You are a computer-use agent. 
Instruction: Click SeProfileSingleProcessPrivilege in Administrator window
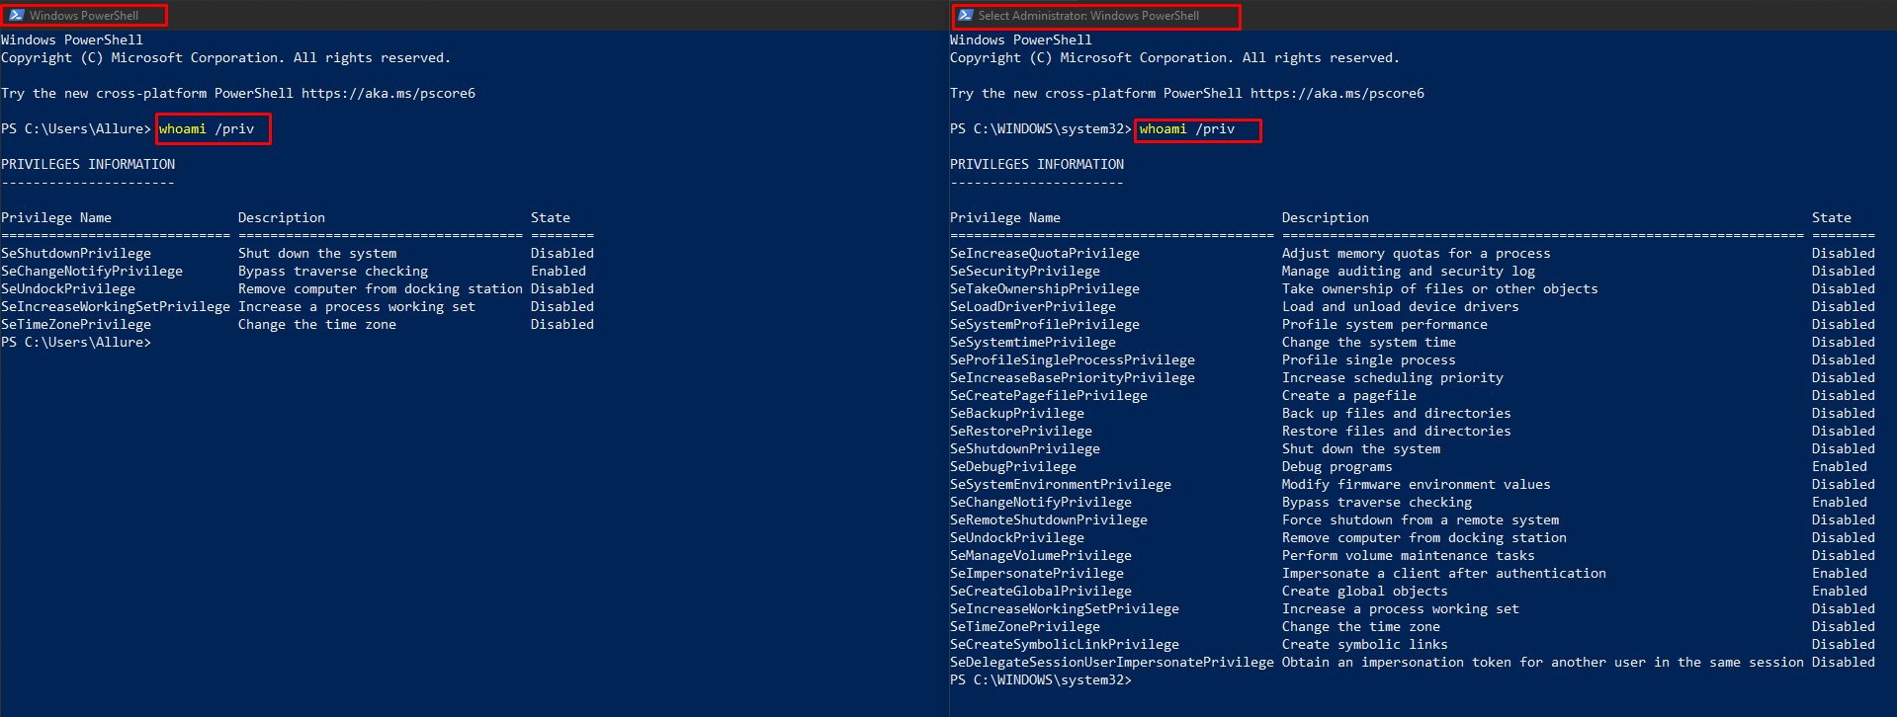(x=1073, y=360)
